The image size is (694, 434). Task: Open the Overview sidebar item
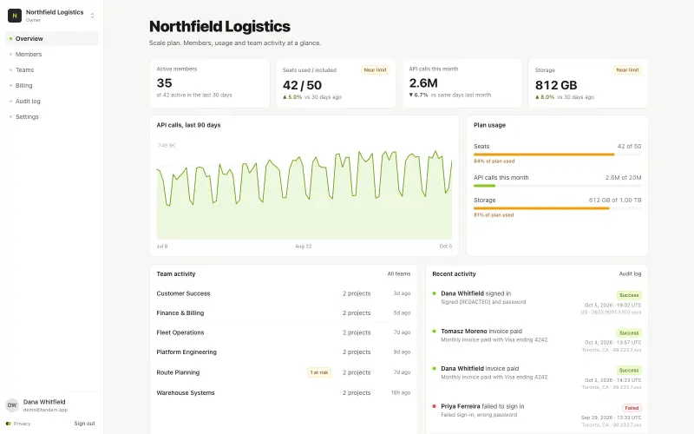(x=52, y=38)
